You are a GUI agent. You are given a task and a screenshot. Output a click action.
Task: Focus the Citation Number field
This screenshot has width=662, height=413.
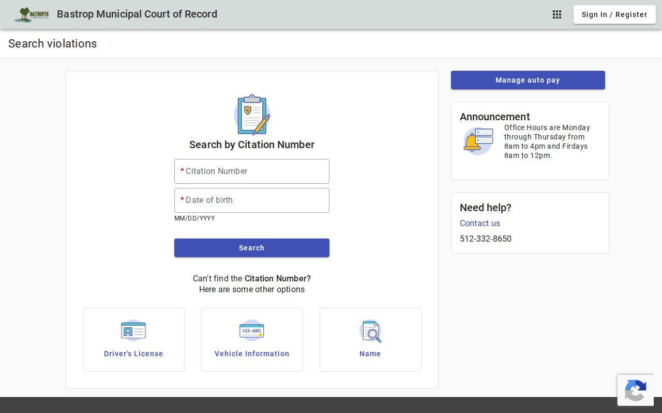tap(252, 171)
